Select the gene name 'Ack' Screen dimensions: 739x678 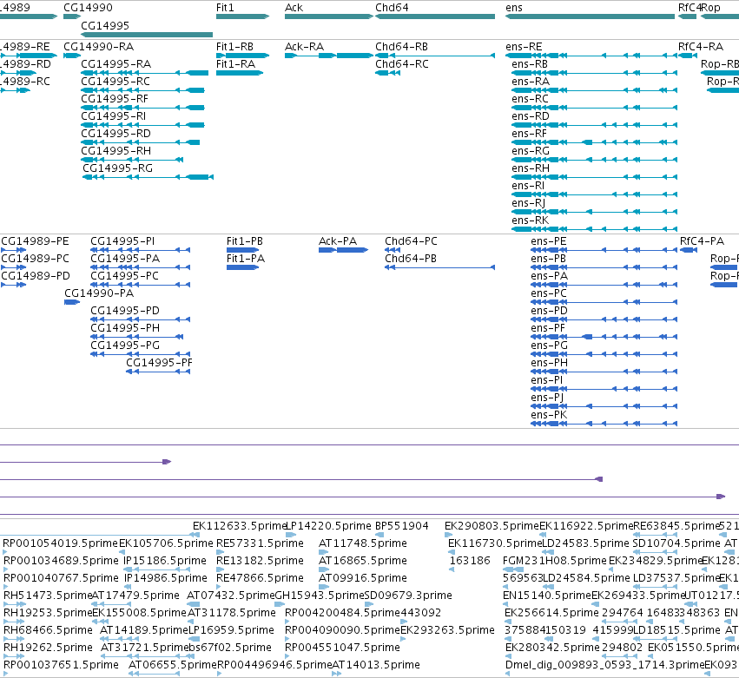(294, 8)
